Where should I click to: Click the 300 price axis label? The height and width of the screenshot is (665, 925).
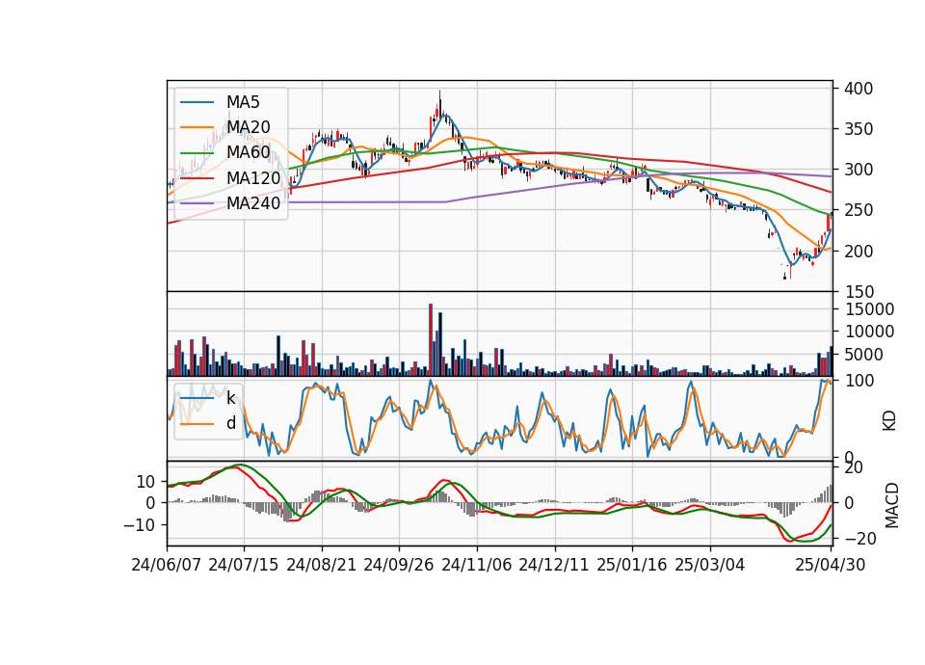click(x=859, y=170)
